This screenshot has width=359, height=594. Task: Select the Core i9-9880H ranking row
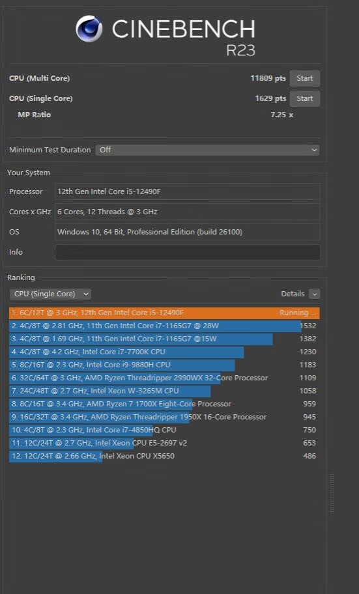164,365
